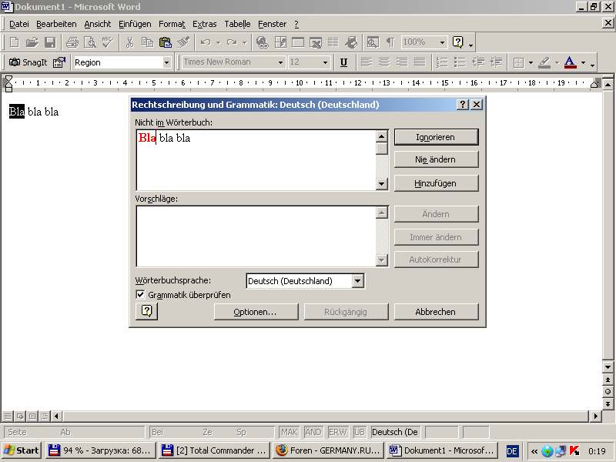Image resolution: width=616 pixels, height=462 pixels.
Task: Open the font size 12 dropdown
Action: tap(325, 62)
